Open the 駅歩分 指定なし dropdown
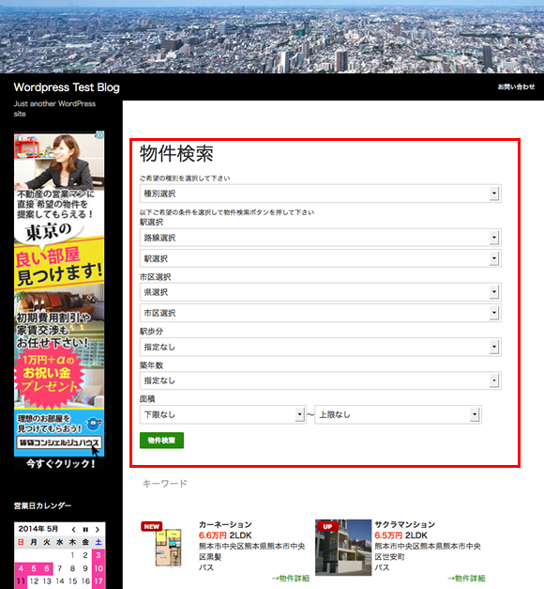This screenshot has width=544, height=589. 321,347
